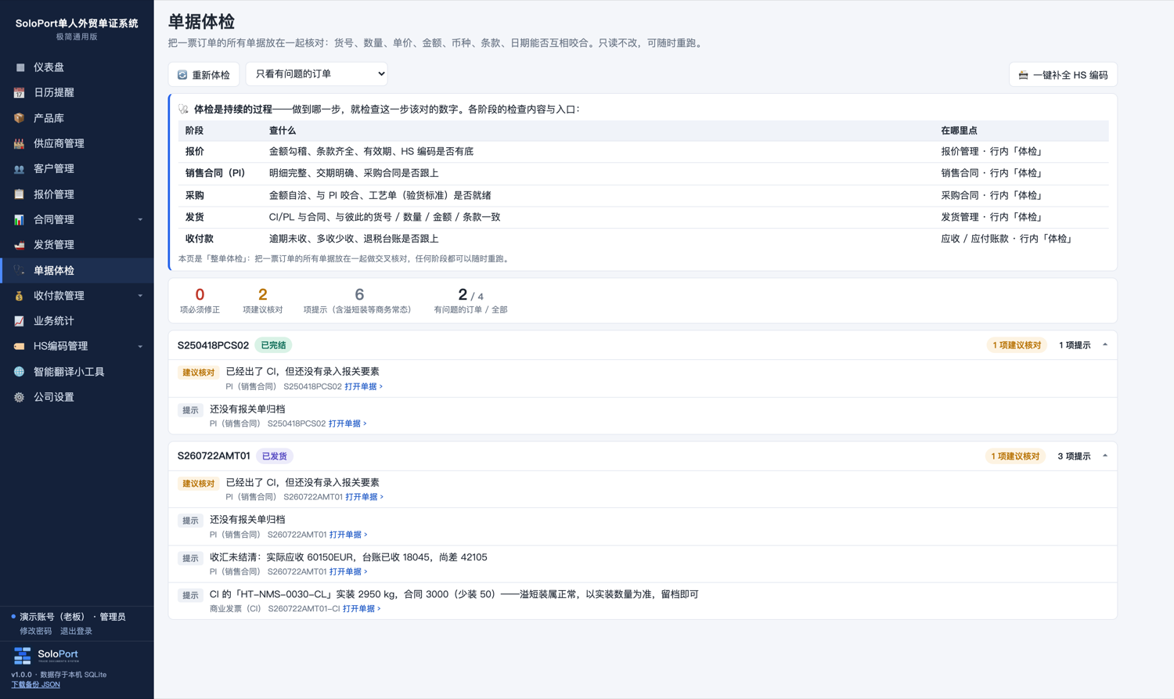Viewport: 1174px width, 699px height.
Task: Open the 只看有问题的订单 filter dropdown
Action: click(x=317, y=74)
